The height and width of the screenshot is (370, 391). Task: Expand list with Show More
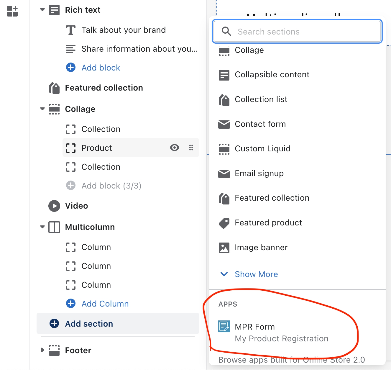click(x=256, y=274)
